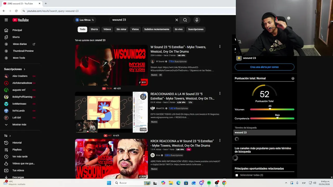Screen dimensions: 333x187
Task: Open W Sound channel link
Action: point(160,62)
